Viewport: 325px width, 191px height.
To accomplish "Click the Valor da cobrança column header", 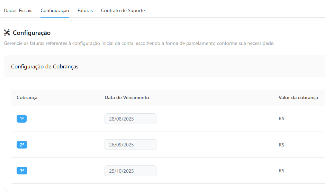I will pos(298,98).
